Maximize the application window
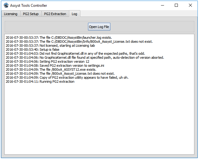199x159 pixels. pos(176,5)
